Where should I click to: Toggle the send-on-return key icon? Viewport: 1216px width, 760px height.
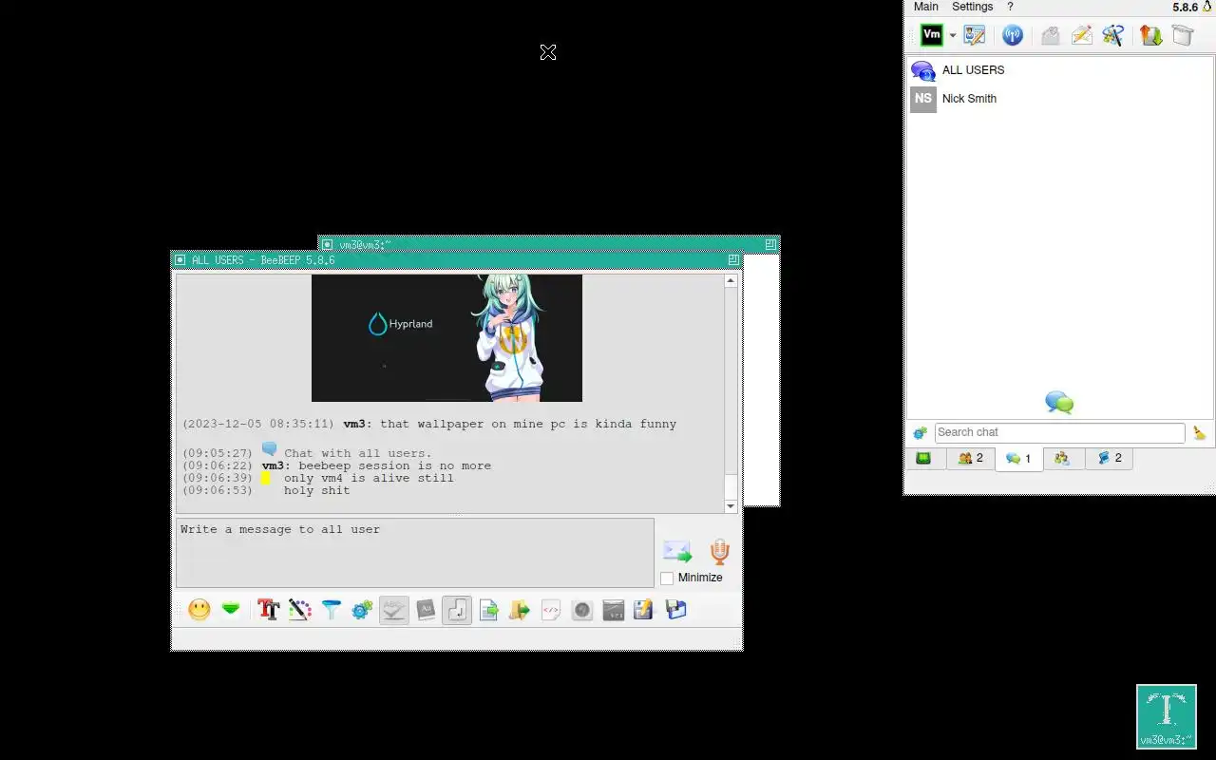(x=457, y=610)
